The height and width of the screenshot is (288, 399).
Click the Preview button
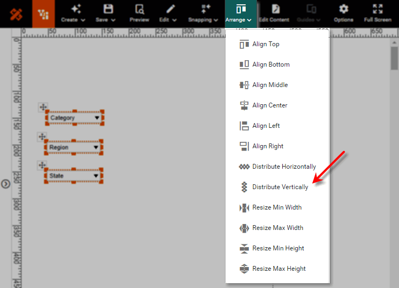coord(139,13)
